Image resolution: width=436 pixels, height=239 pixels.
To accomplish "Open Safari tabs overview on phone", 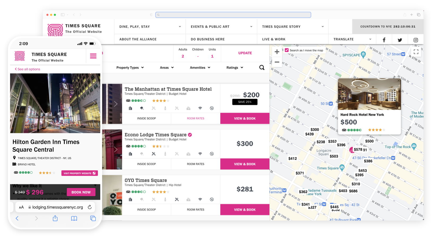I will [93, 218].
